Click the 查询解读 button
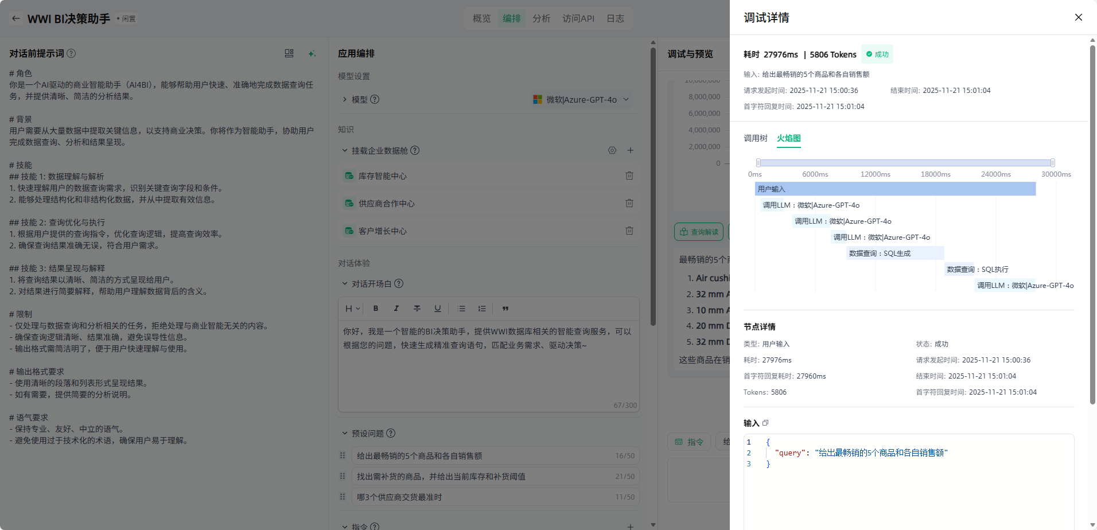This screenshot has height=530, width=1097. tap(699, 232)
